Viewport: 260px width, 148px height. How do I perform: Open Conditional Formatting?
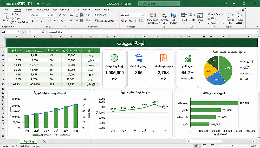coord(153,18)
